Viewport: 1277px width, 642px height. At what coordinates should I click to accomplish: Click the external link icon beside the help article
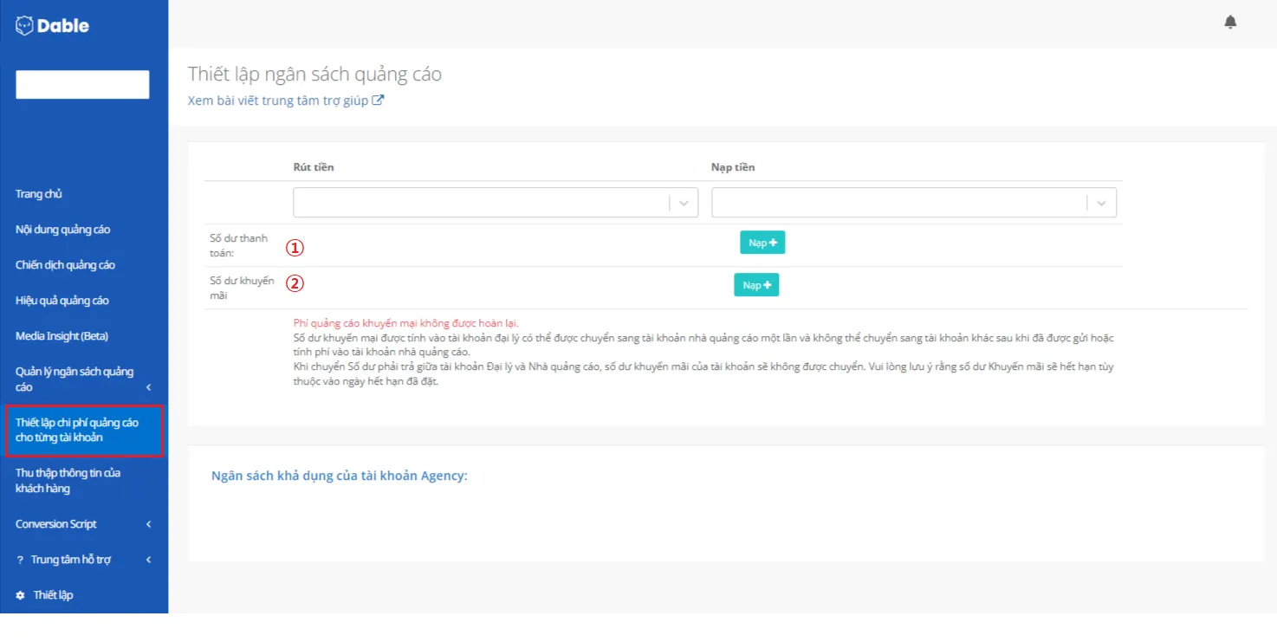coord(378,101)
